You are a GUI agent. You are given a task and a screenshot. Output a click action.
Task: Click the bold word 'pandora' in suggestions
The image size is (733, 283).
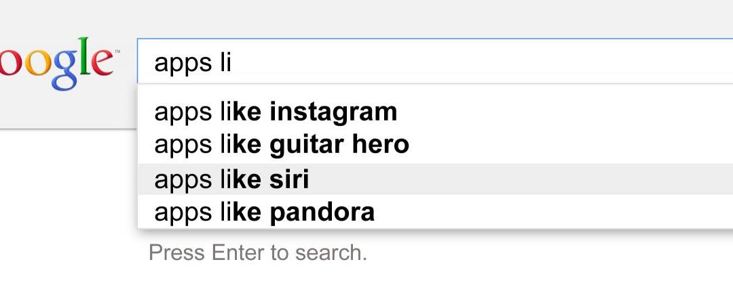322,213
